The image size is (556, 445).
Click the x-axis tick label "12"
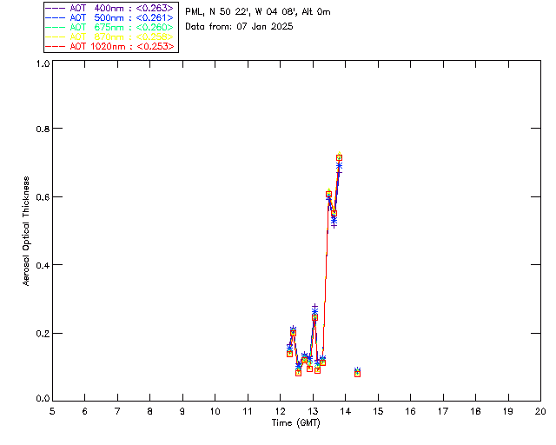(280, 411)
